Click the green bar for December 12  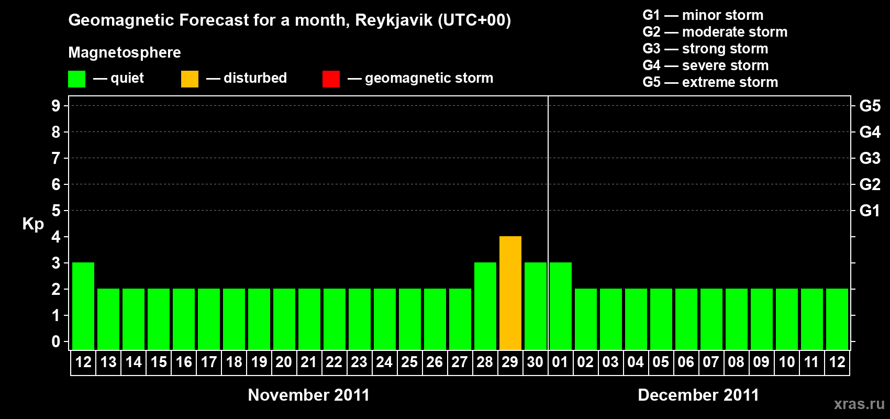(x=837, y=319)
